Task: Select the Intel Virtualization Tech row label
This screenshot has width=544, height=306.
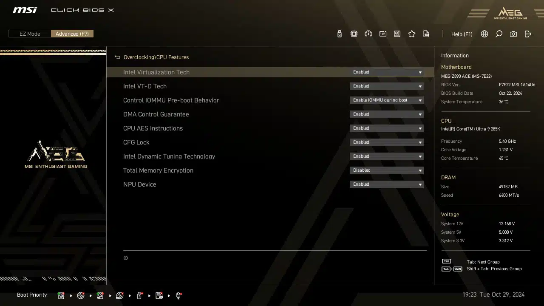Action: pyautogui.click(x=156, y=72)
